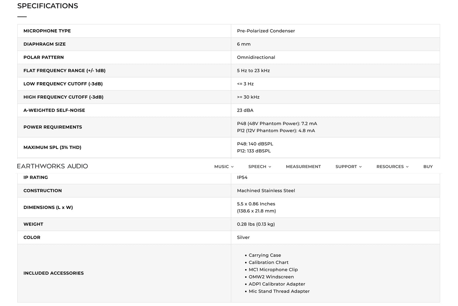Select the Omnidirectional value cell
The image size is (458, 306).
click(x=256, y=57)
